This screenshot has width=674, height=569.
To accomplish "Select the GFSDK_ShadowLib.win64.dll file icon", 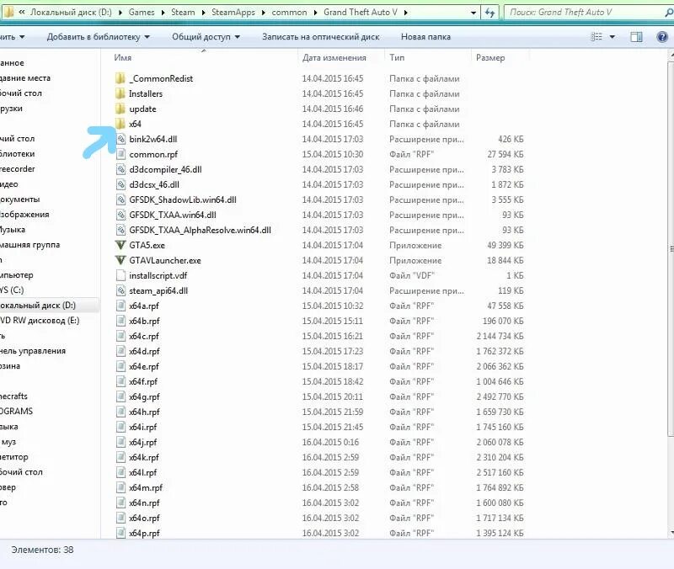I will click(x=120, y=199).
